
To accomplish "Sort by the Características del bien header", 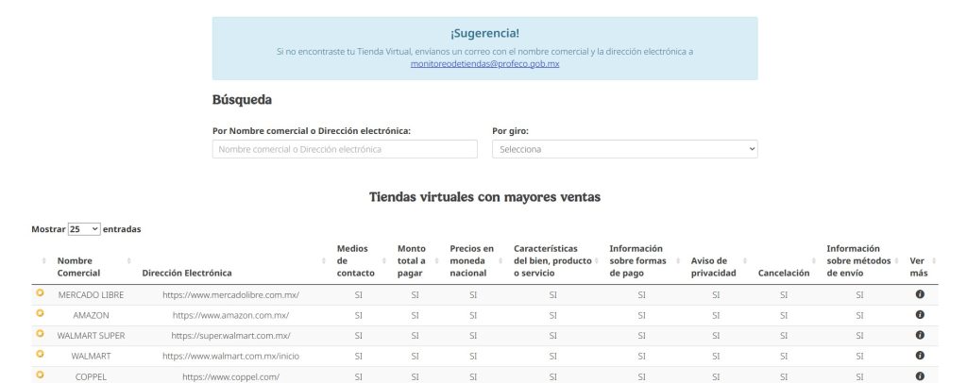I will coord(552,260).
